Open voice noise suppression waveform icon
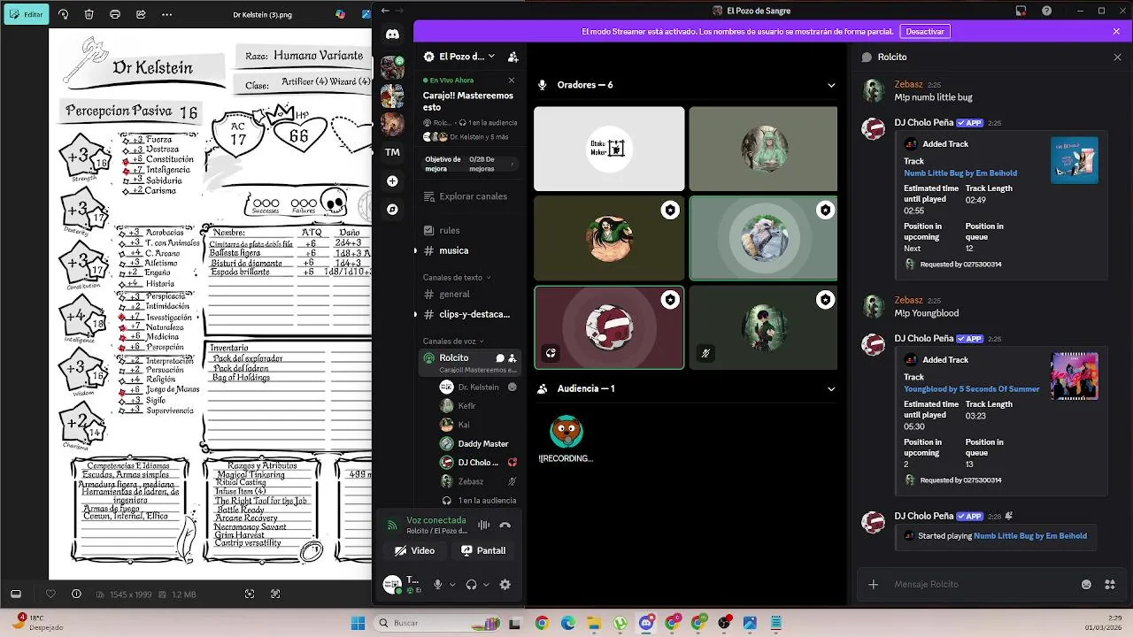This screenshot has height=637, width=1133. click(x=484, y=525)
